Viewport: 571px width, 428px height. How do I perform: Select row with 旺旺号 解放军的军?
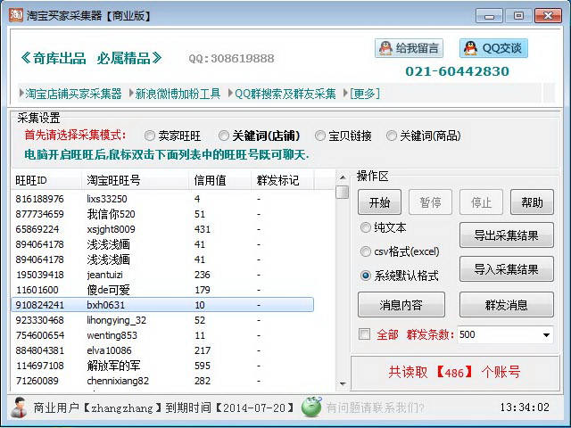[x=162, y=366]
